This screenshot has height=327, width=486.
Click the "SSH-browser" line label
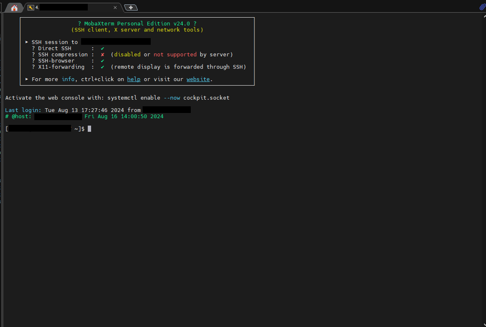[56, 61]
